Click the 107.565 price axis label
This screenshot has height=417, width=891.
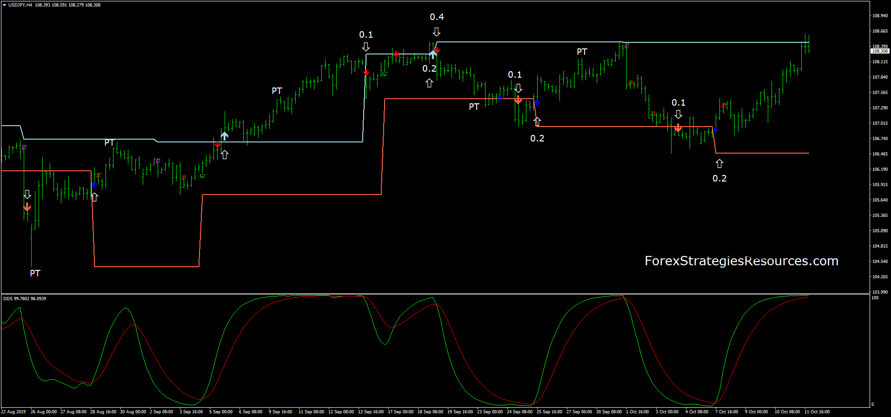pyautogui.click(x=880, y=93)
